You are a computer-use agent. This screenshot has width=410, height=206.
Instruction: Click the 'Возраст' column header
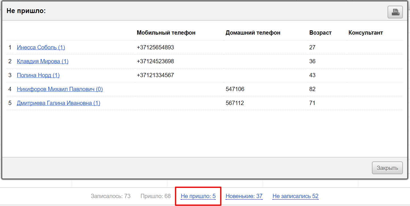pyautogui.click(x=320, y=33)
